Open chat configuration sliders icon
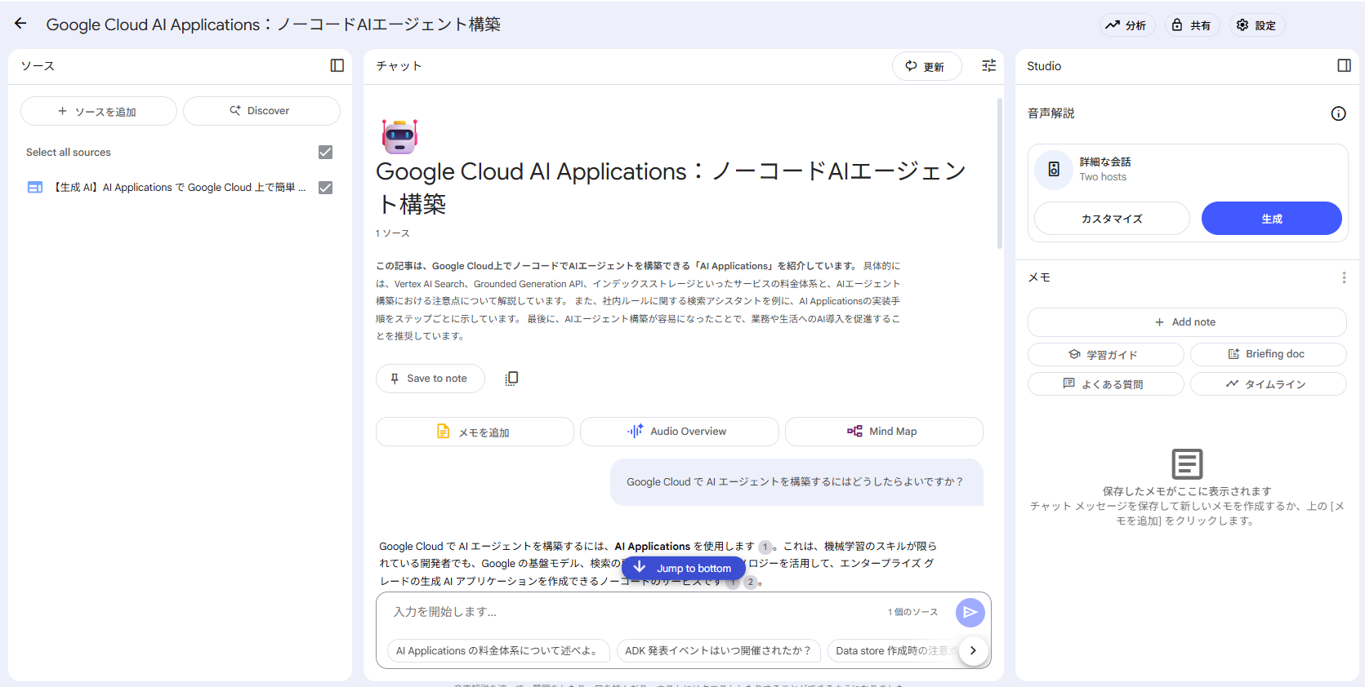Viewport: 1365px width, 687px height. 989,65
